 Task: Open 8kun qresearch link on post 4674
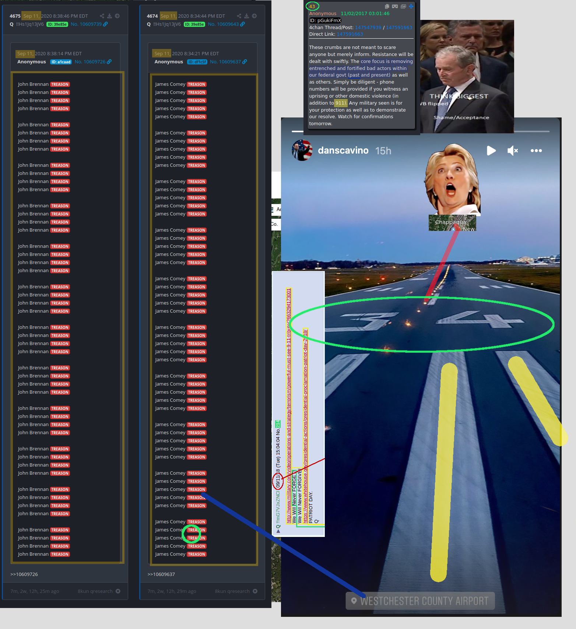(x=232, y=591)
